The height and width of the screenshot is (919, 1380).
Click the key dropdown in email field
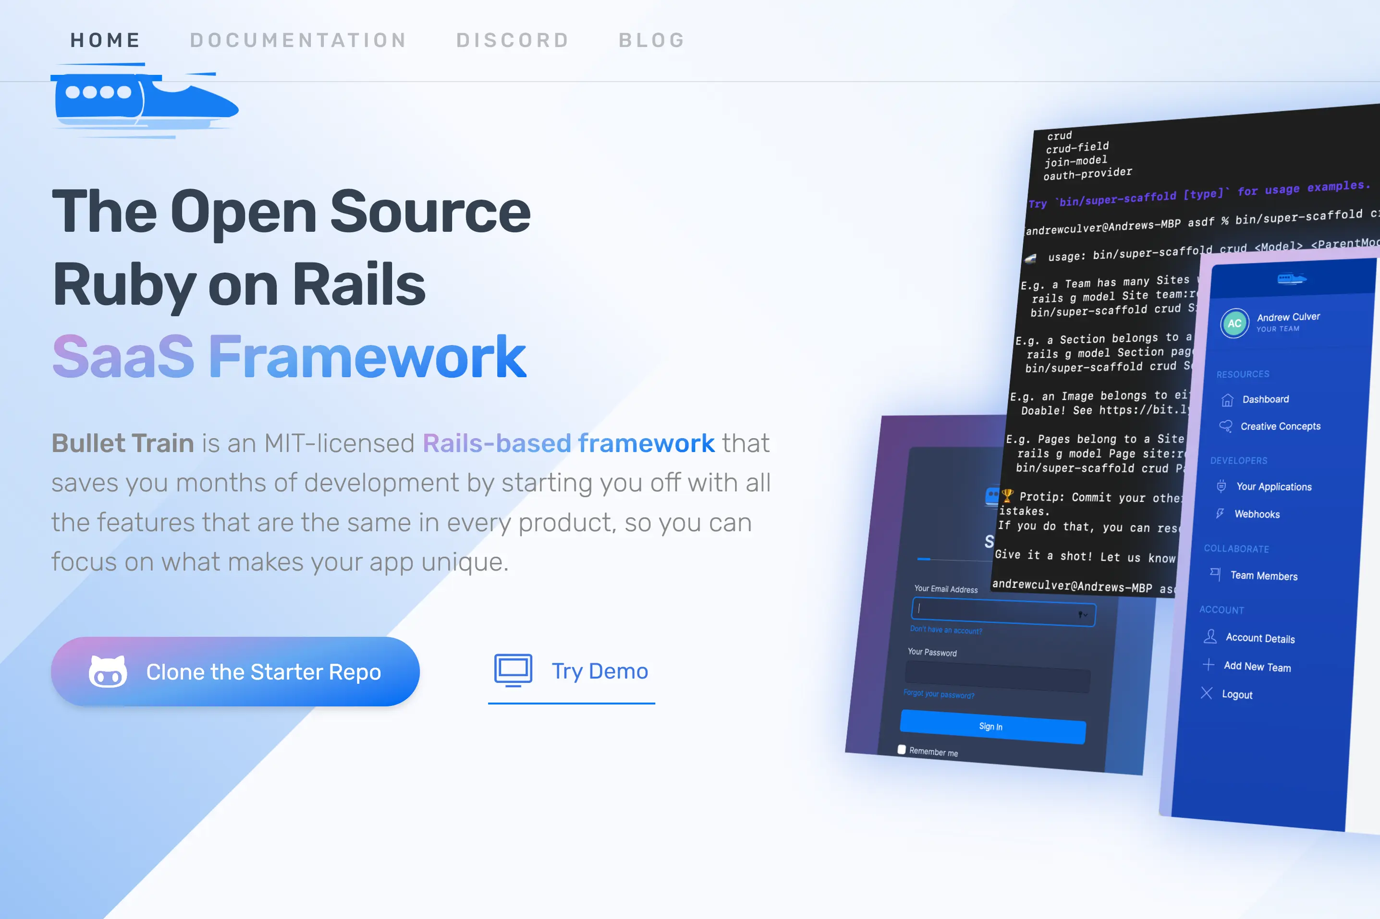[1082, 615]
